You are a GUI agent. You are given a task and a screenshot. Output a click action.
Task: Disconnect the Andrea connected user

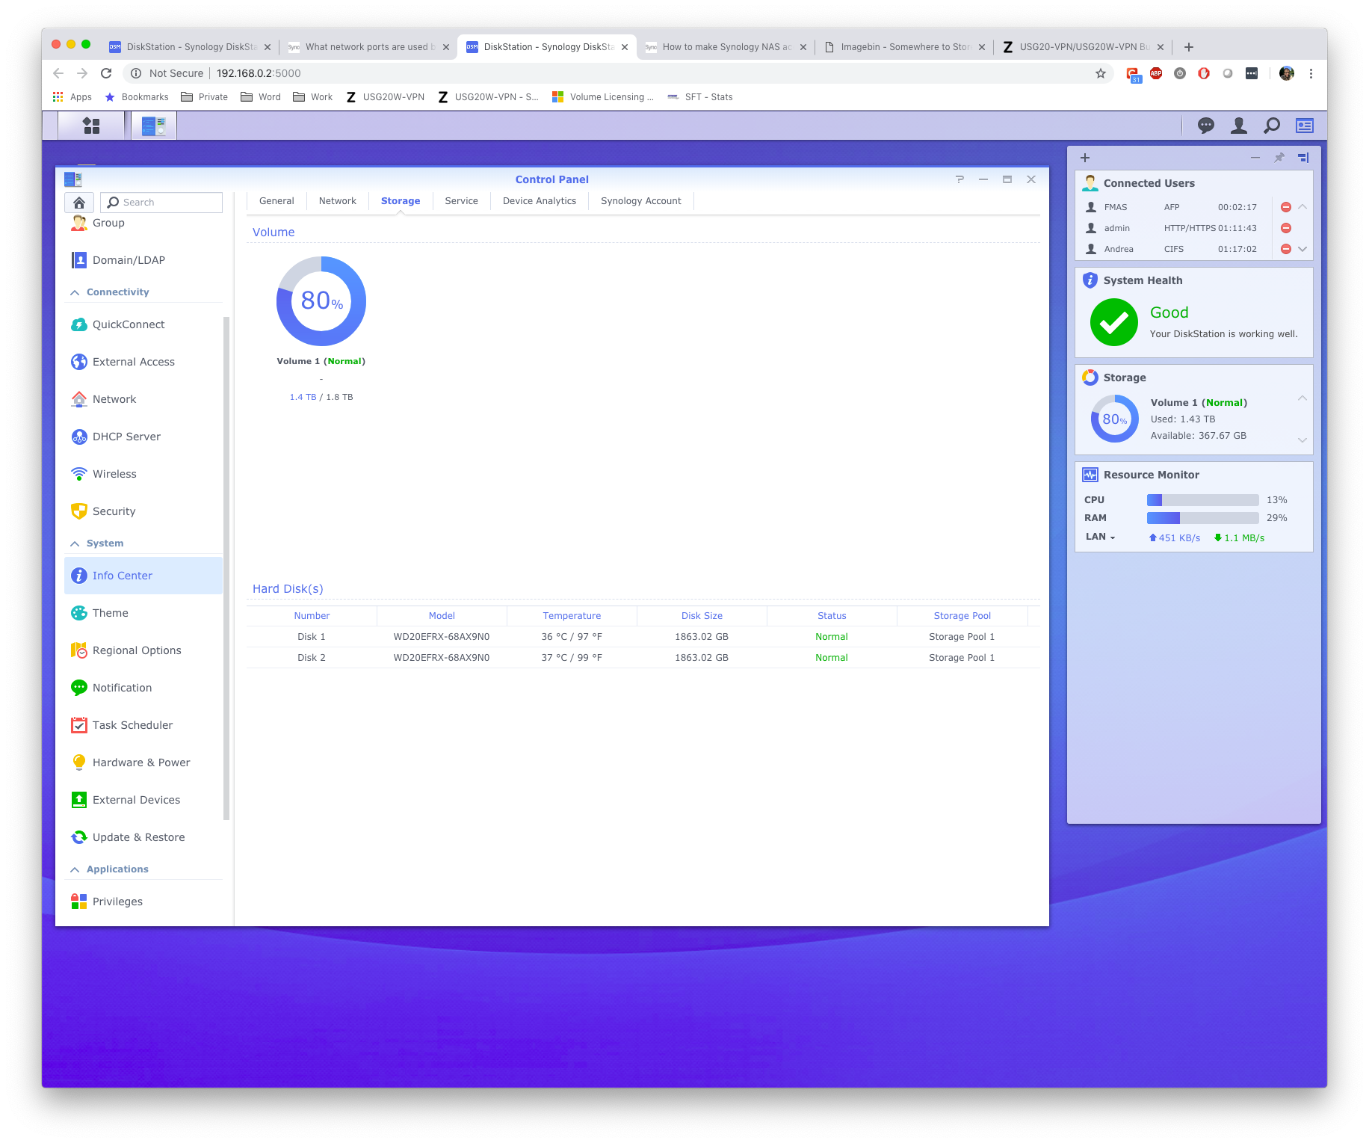tap(1285, 249)
